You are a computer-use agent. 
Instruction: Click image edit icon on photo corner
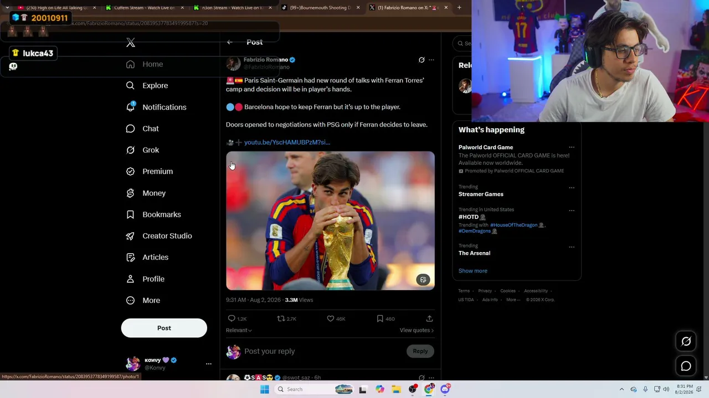click(x=423, y=280)
